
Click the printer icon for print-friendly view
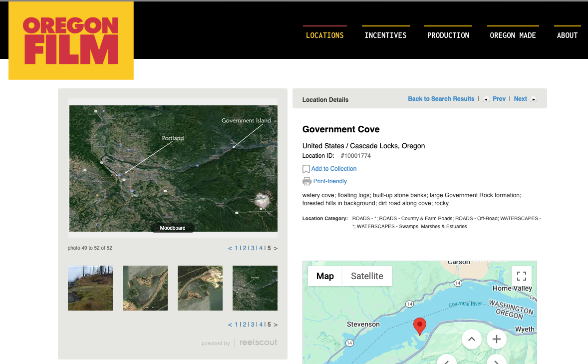click(306, 181)
